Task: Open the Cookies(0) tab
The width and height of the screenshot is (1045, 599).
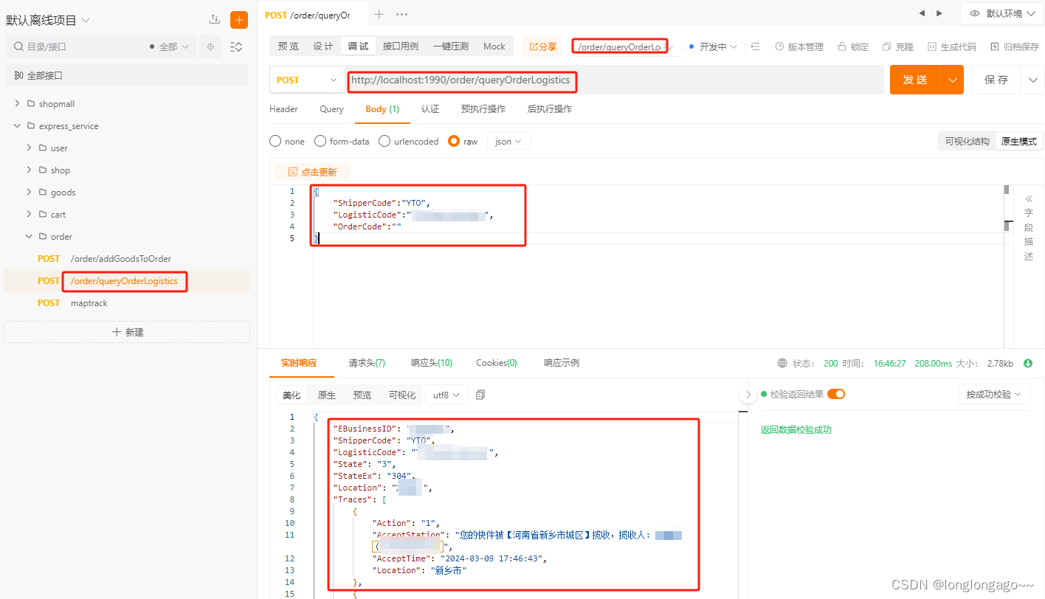Action: click(497, 363)
